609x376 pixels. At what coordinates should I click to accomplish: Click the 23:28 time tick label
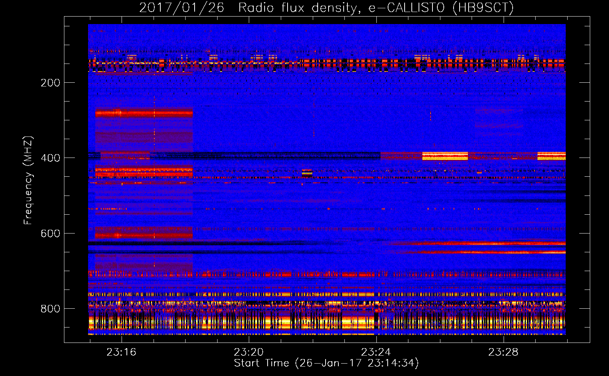503,352
